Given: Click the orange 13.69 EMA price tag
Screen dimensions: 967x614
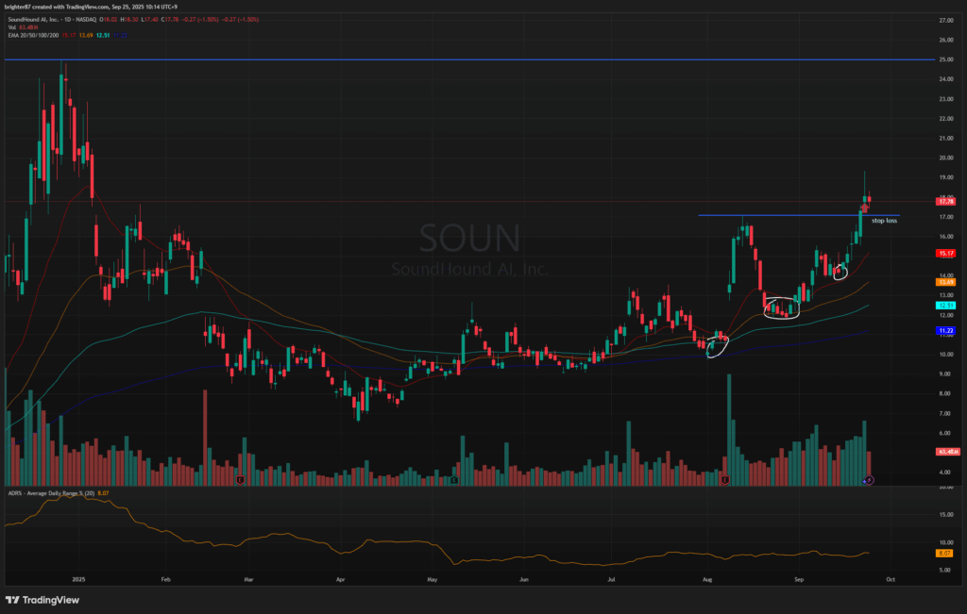Looking at the screenshot, I should pyautogui.click(x=944, y=282).
